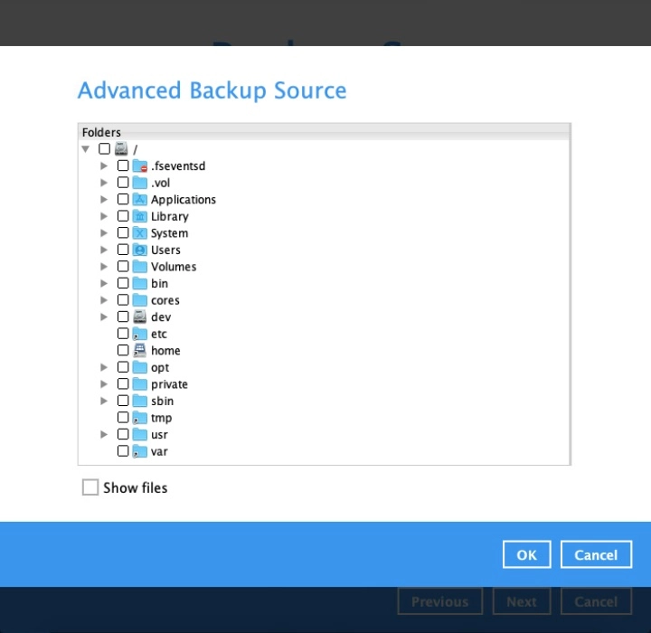Check the System folder checkbox

coord(123,233)
